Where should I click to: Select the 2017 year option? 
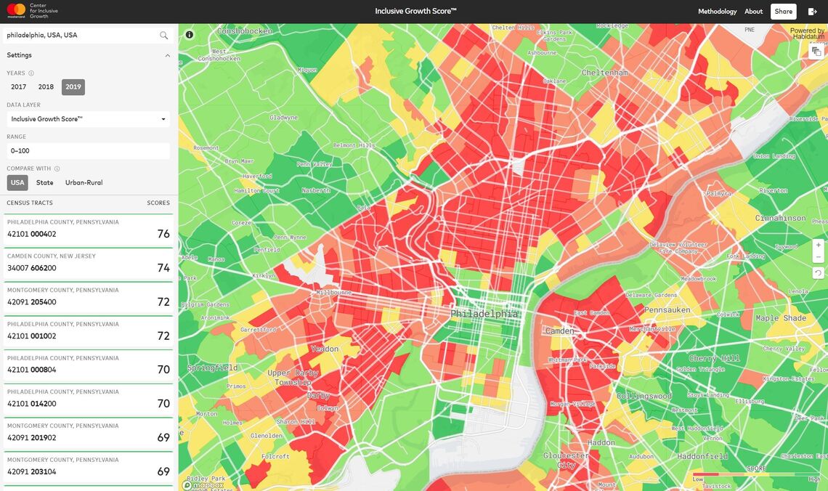18,87
